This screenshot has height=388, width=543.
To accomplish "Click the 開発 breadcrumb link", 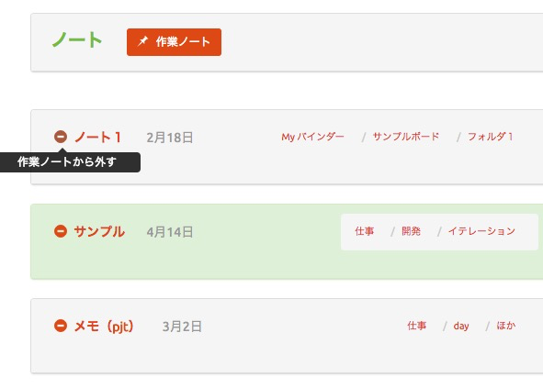I will point(411,231).
